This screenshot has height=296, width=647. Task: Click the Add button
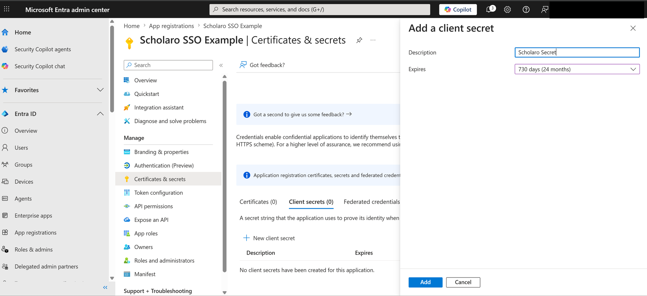(x=425, y=282)
